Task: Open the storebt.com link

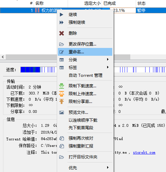Action: pos(144,153)
